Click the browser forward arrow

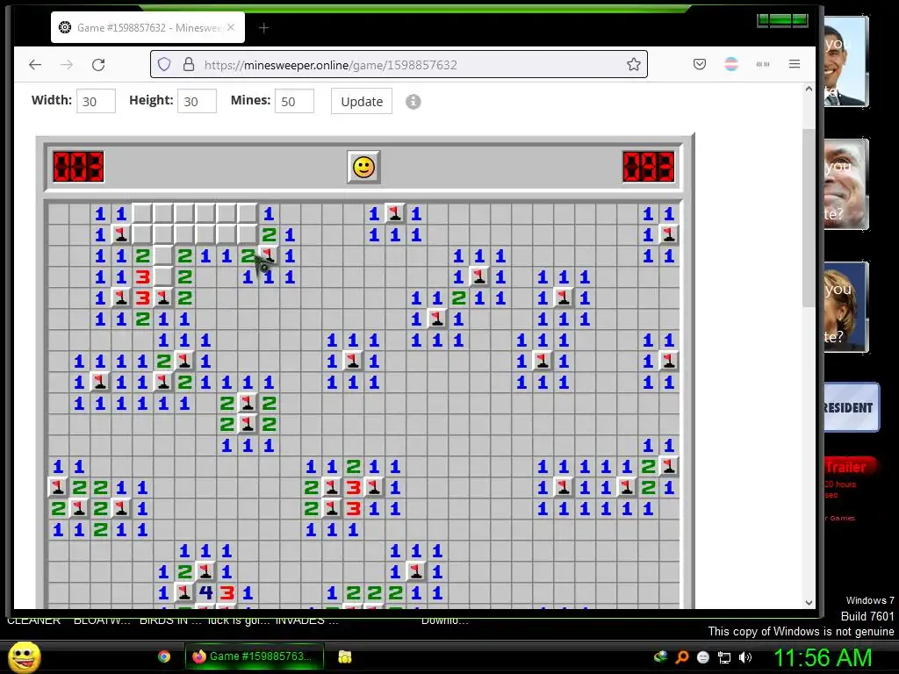[67, 65]
